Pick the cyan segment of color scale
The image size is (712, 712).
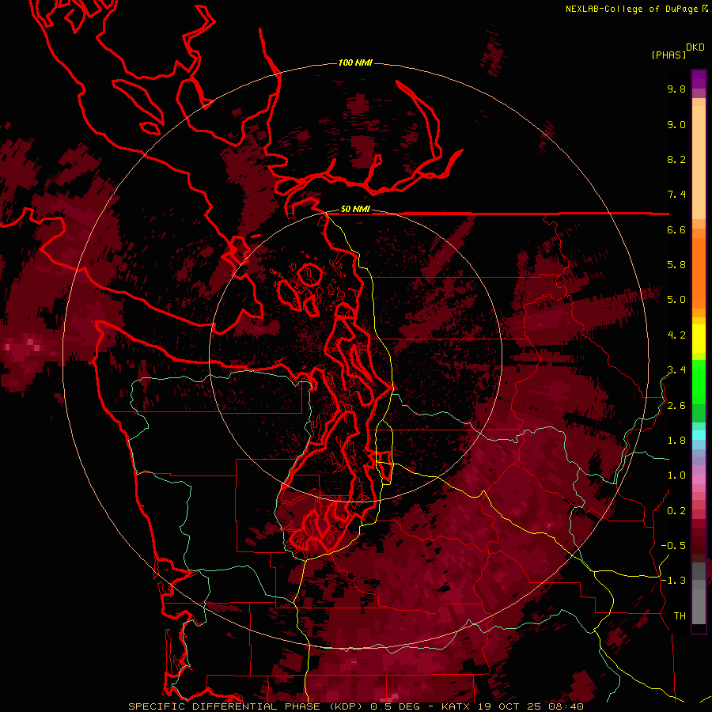[699, 435]
